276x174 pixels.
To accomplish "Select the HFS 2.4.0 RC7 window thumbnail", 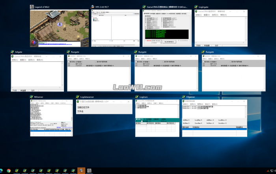I will pos(115,28).
